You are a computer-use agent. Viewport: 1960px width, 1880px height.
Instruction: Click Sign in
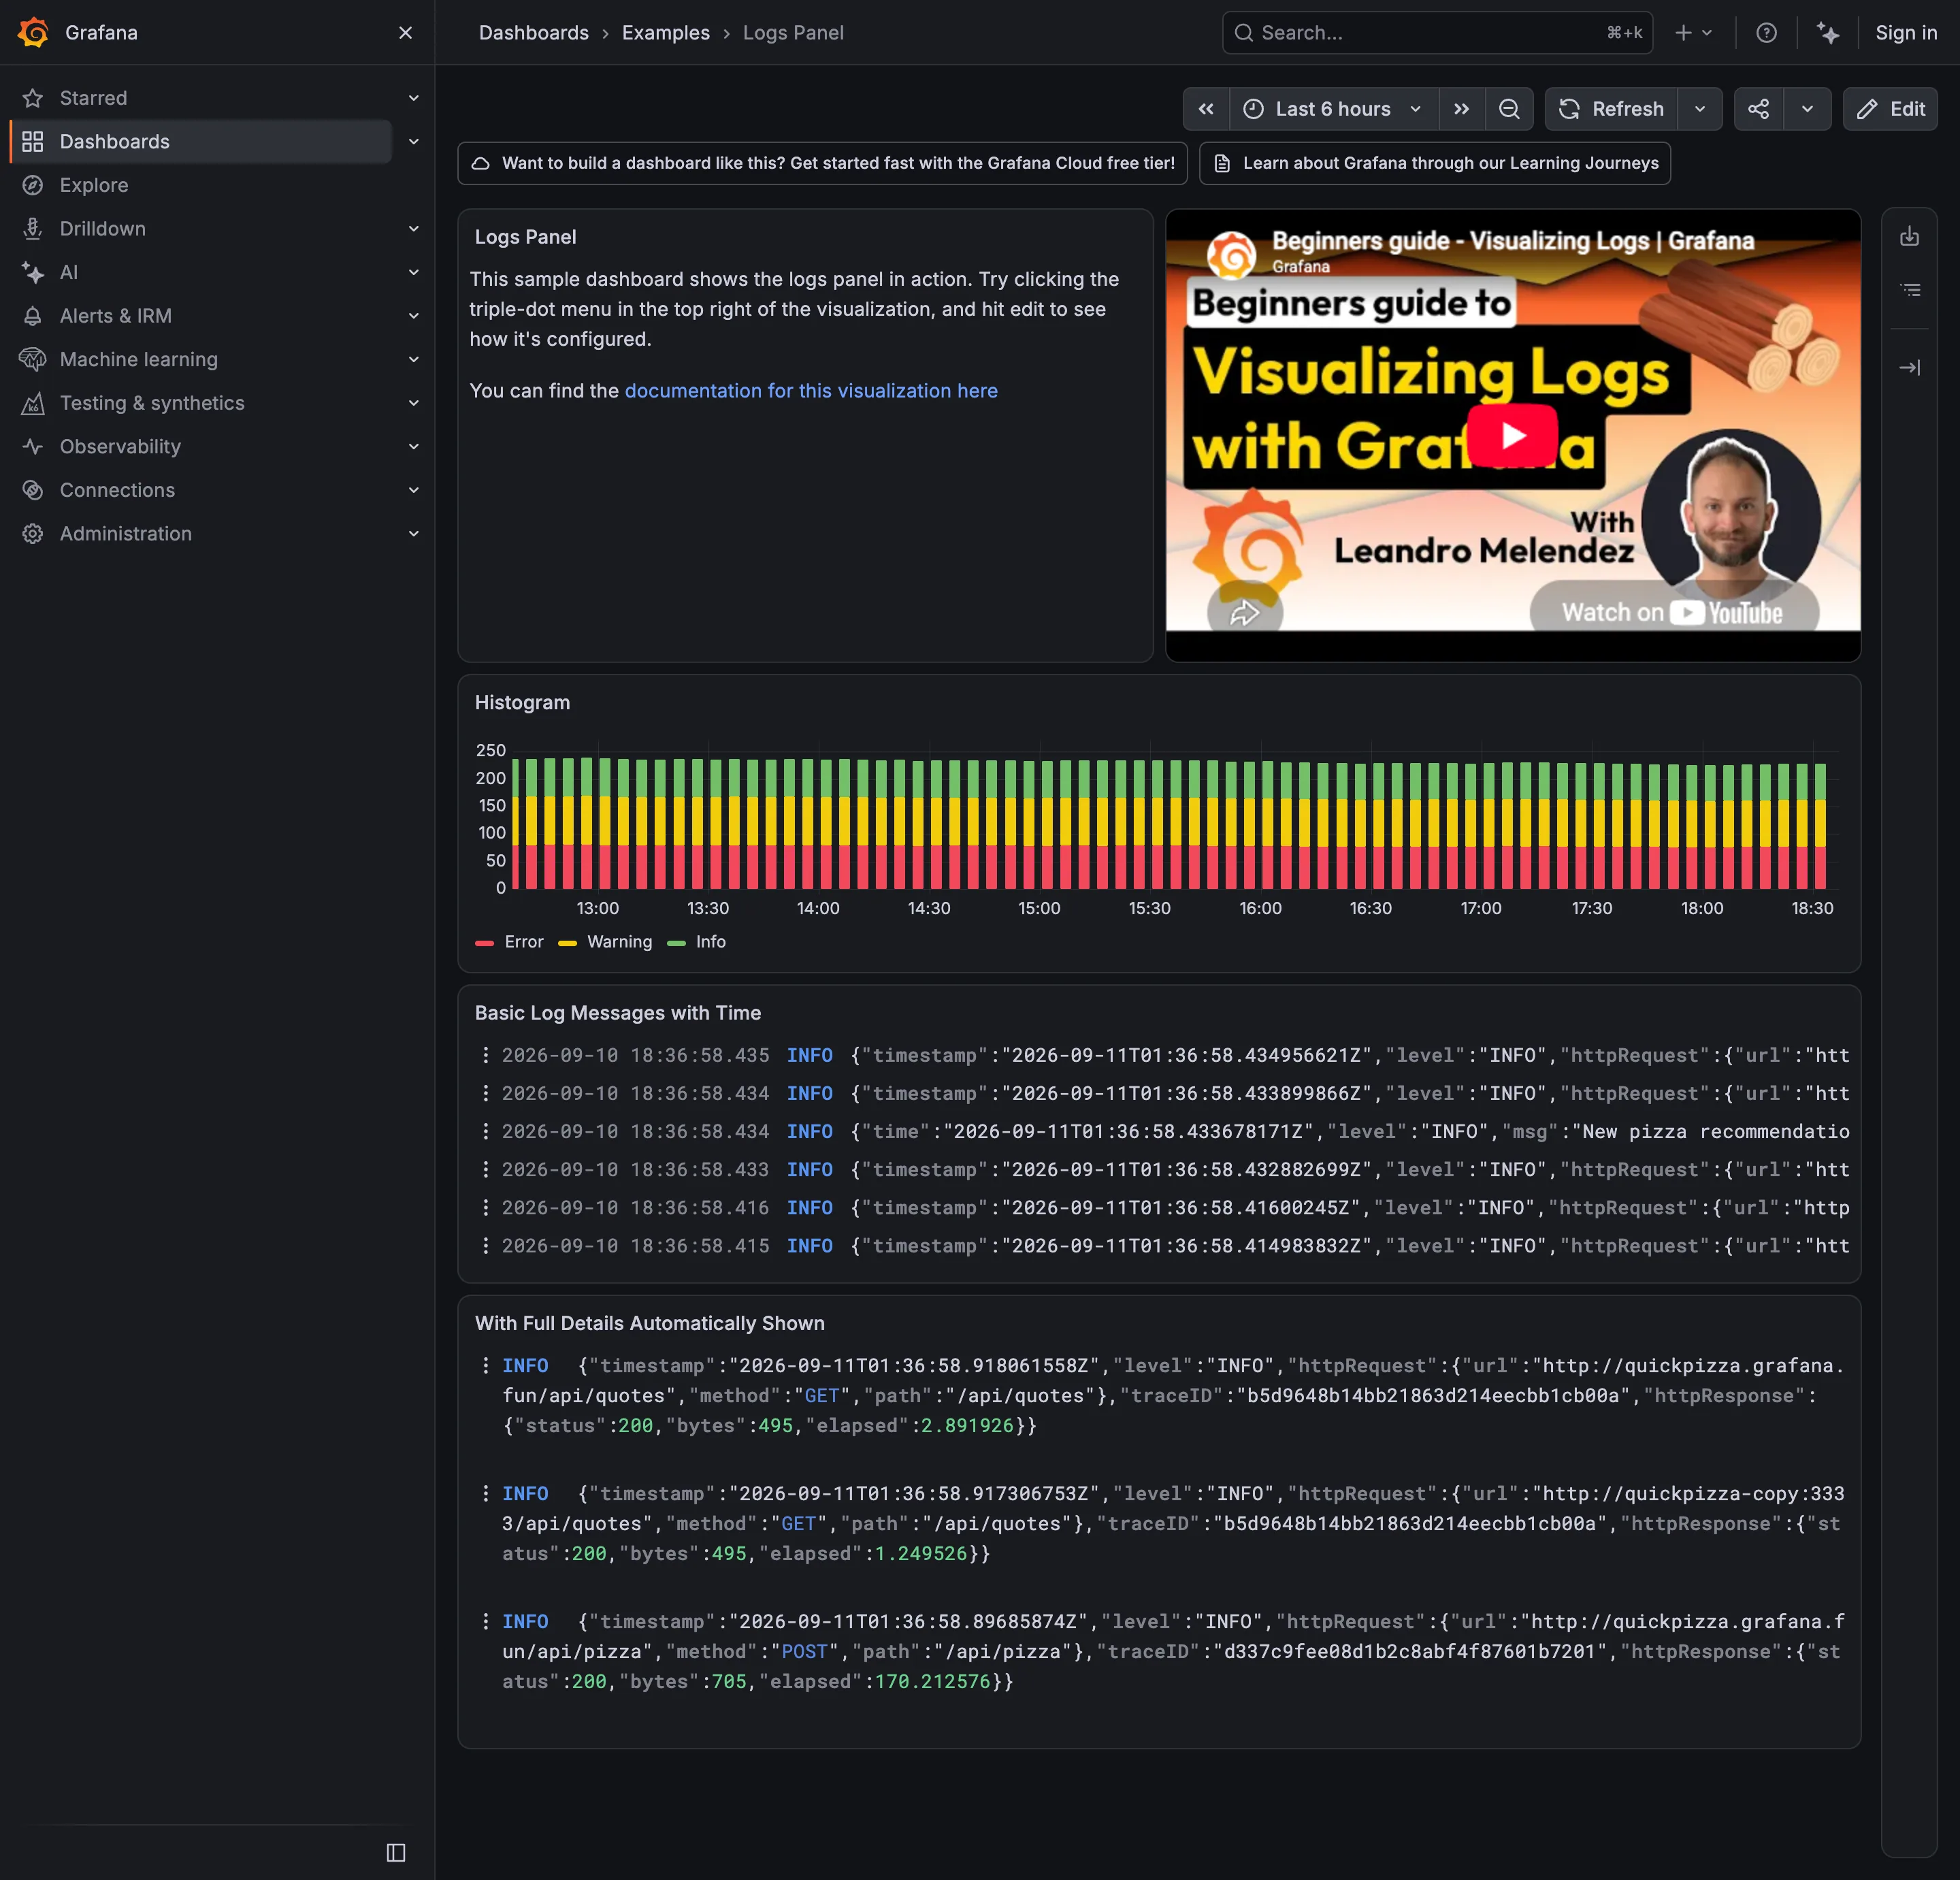pyautogui.click(x=1905, y=33)
